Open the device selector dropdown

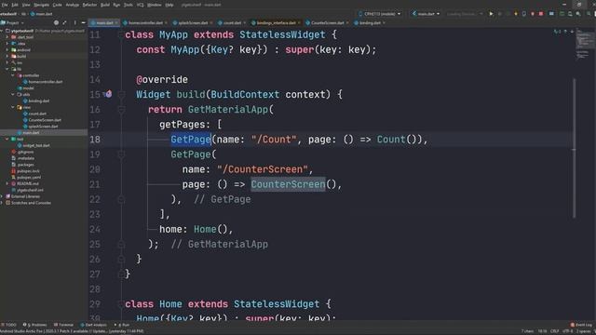(380, 14)
